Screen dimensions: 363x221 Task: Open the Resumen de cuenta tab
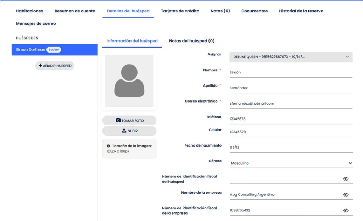(x=75, y=11)
